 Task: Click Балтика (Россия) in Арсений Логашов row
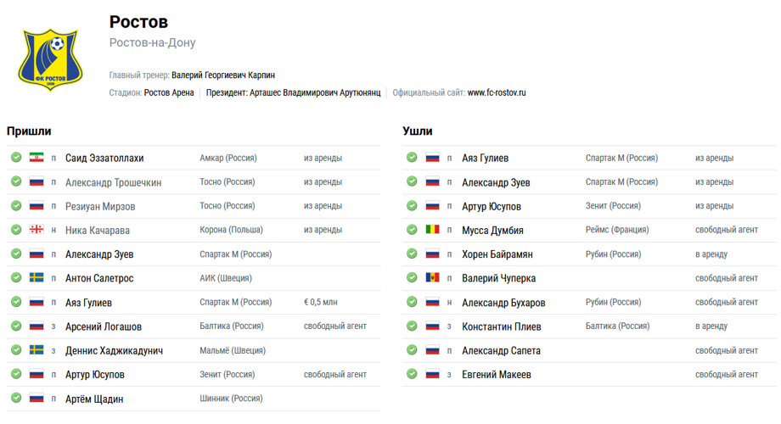pyautogui.click(x=232, y=326)
